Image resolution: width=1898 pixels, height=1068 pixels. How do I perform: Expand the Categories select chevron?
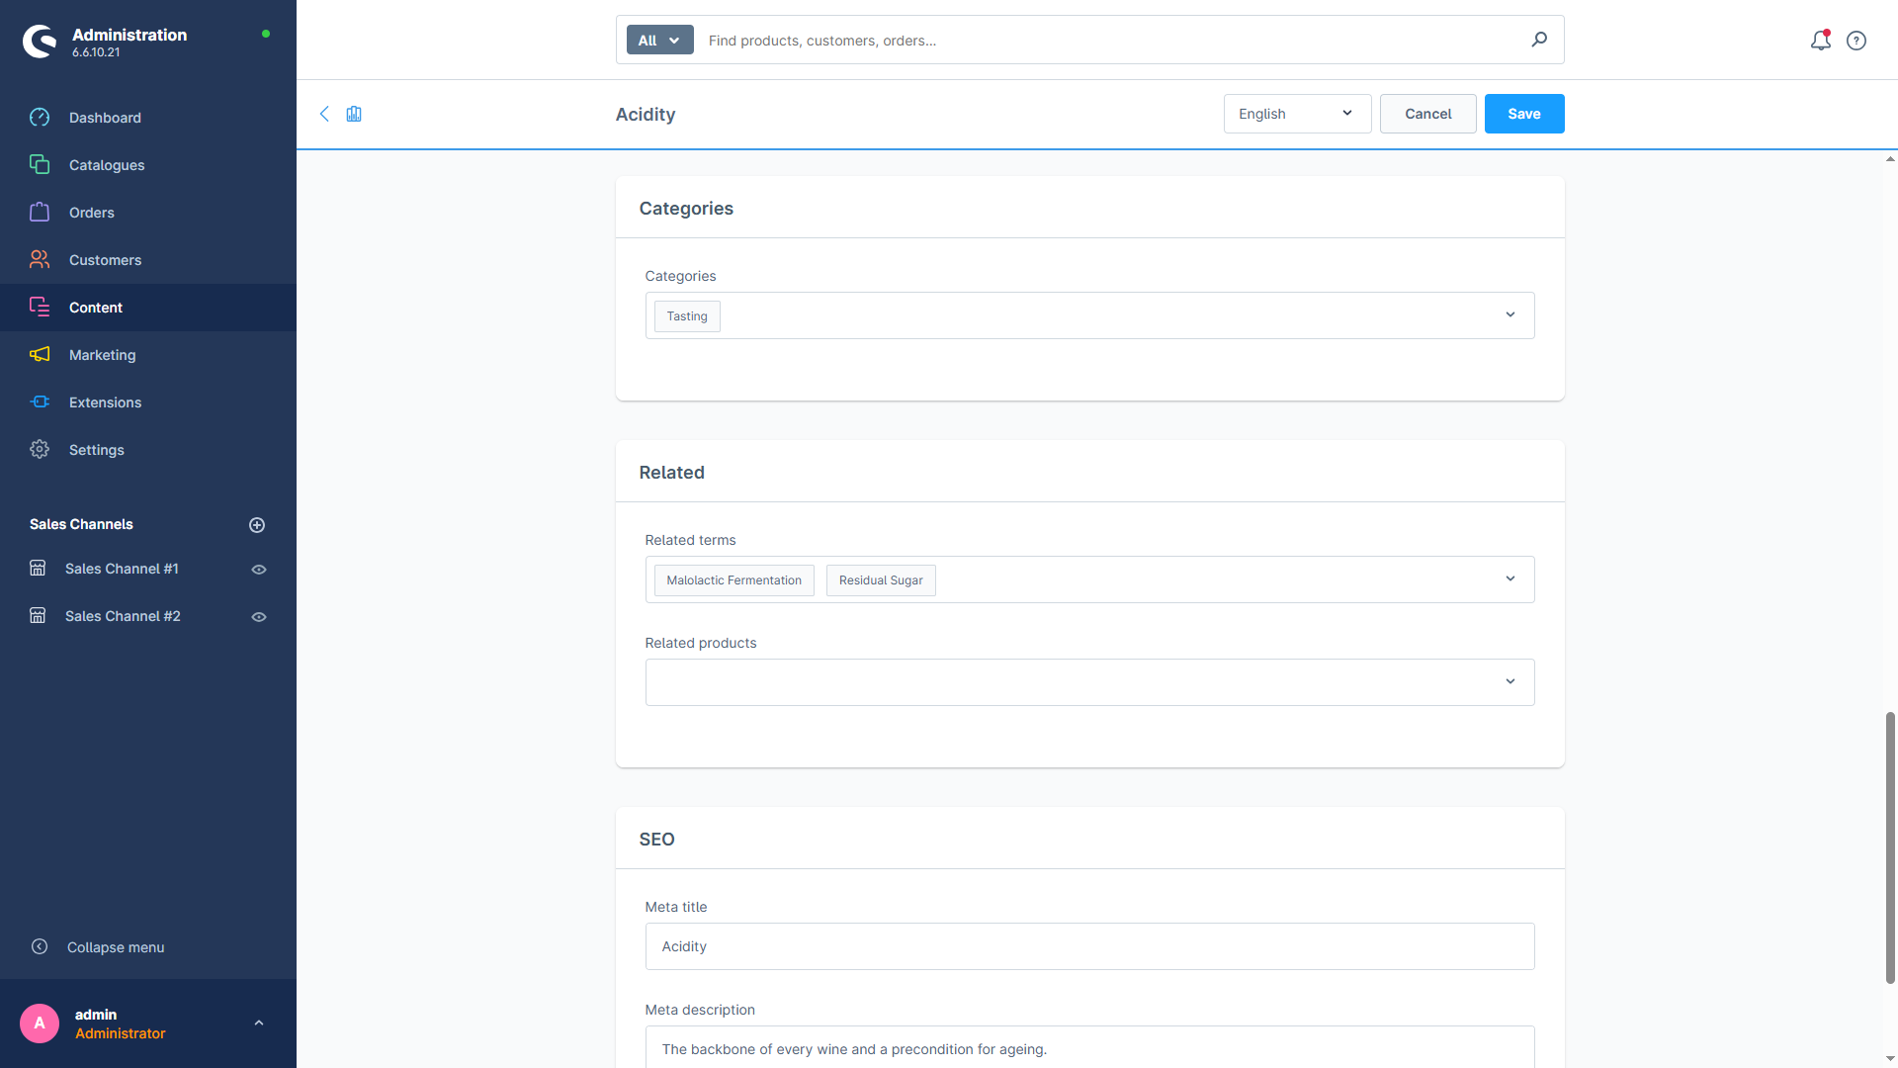click(x=1510, y=315)
